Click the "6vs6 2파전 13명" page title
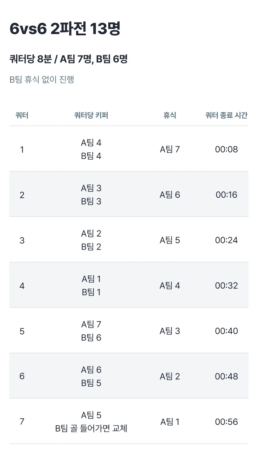The image size is (258, 463). point(65,29)
